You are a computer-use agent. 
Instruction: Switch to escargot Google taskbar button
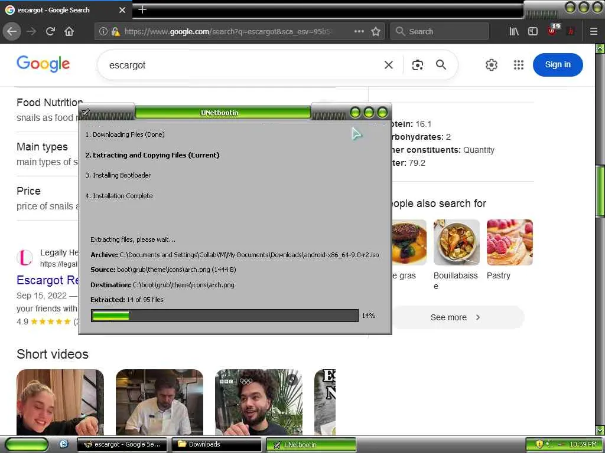(122, 444)
